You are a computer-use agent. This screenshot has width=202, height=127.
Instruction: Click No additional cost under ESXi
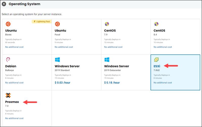pos(163,83)
